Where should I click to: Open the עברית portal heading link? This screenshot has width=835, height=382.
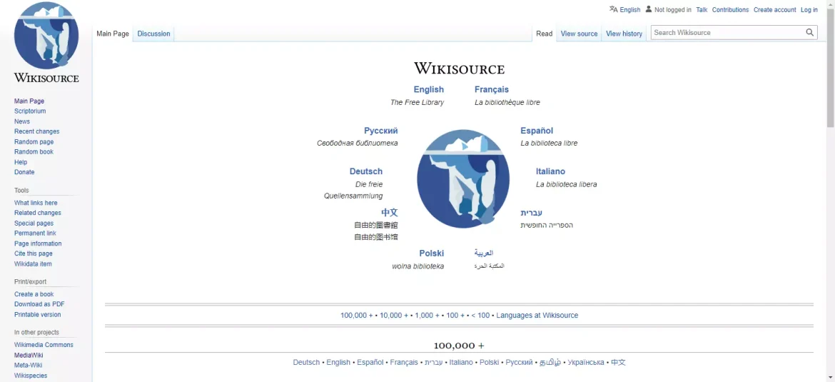tap(532, 213)
